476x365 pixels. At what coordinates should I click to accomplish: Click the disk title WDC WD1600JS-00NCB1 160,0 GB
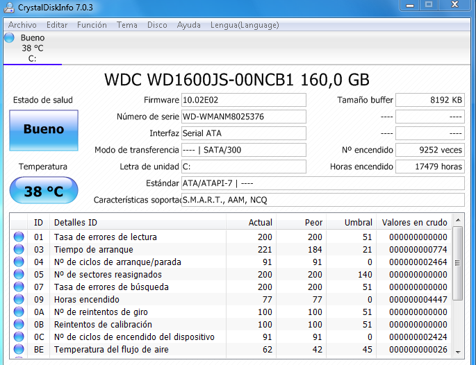click(237, 80)
